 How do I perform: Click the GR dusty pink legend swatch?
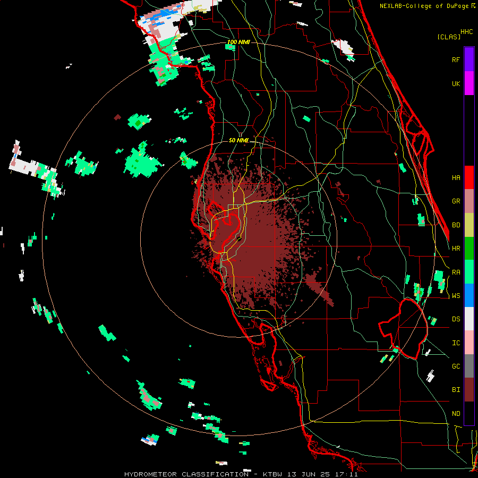point(469,201)
